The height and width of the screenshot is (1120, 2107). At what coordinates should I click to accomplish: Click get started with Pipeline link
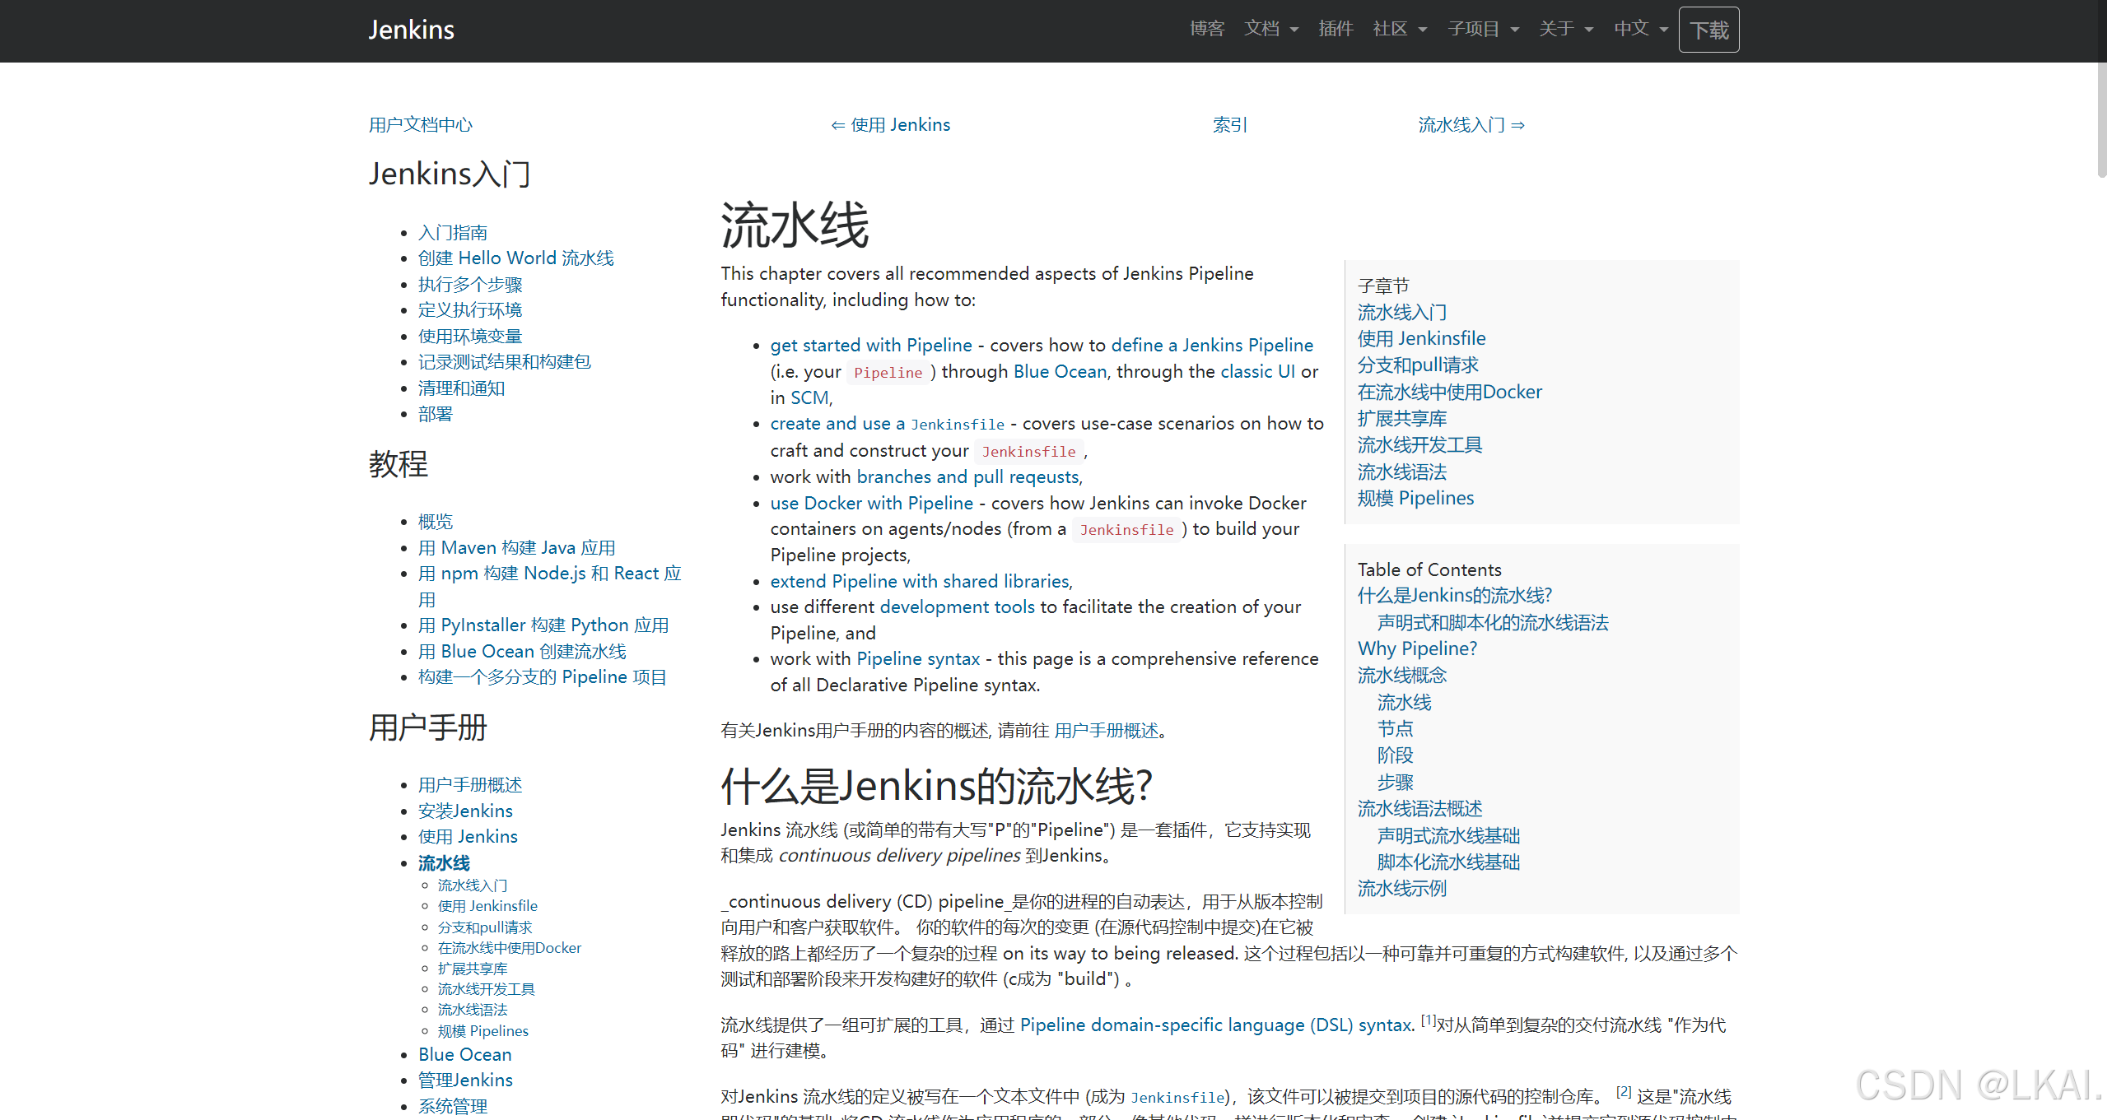tap(871, 346)
